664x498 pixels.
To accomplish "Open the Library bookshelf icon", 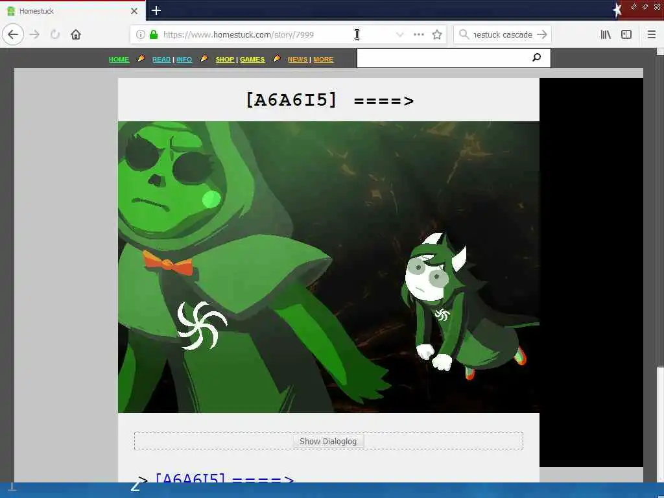I will coord(606,35).
